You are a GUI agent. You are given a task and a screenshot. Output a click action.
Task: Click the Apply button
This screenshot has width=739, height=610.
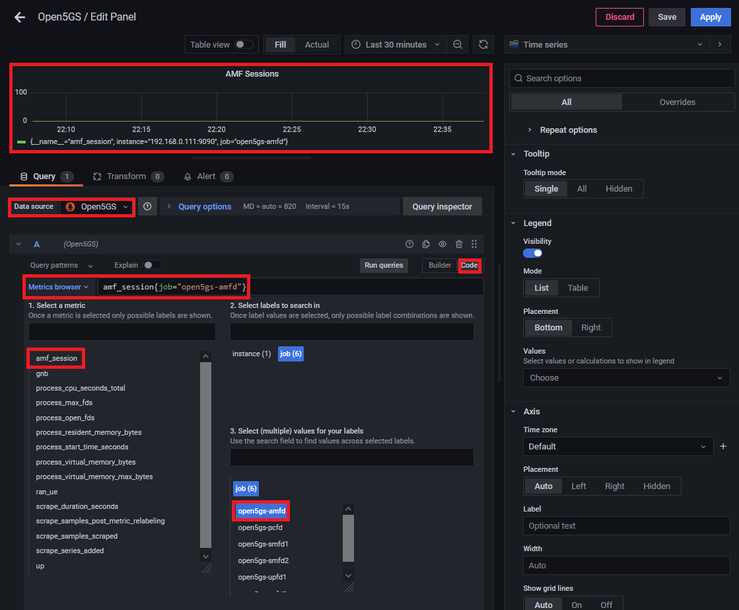point(710,17)
